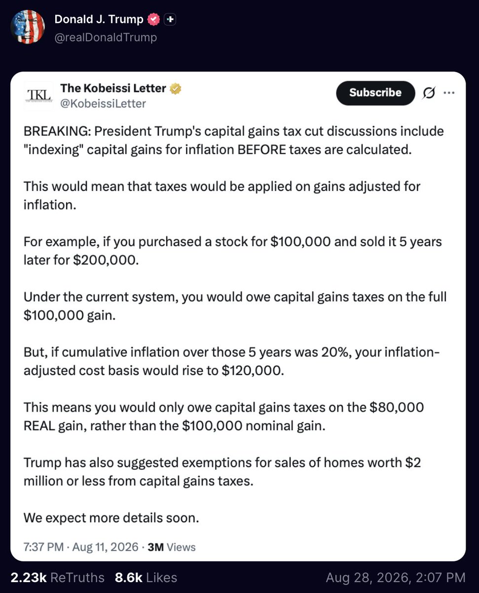Open the three-dot more options menu
The image size is (479, 593).
(449, 93)
